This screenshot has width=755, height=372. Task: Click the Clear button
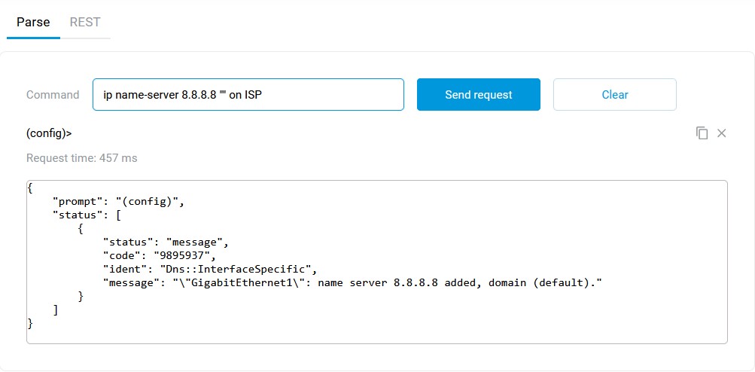coord(614,95)
